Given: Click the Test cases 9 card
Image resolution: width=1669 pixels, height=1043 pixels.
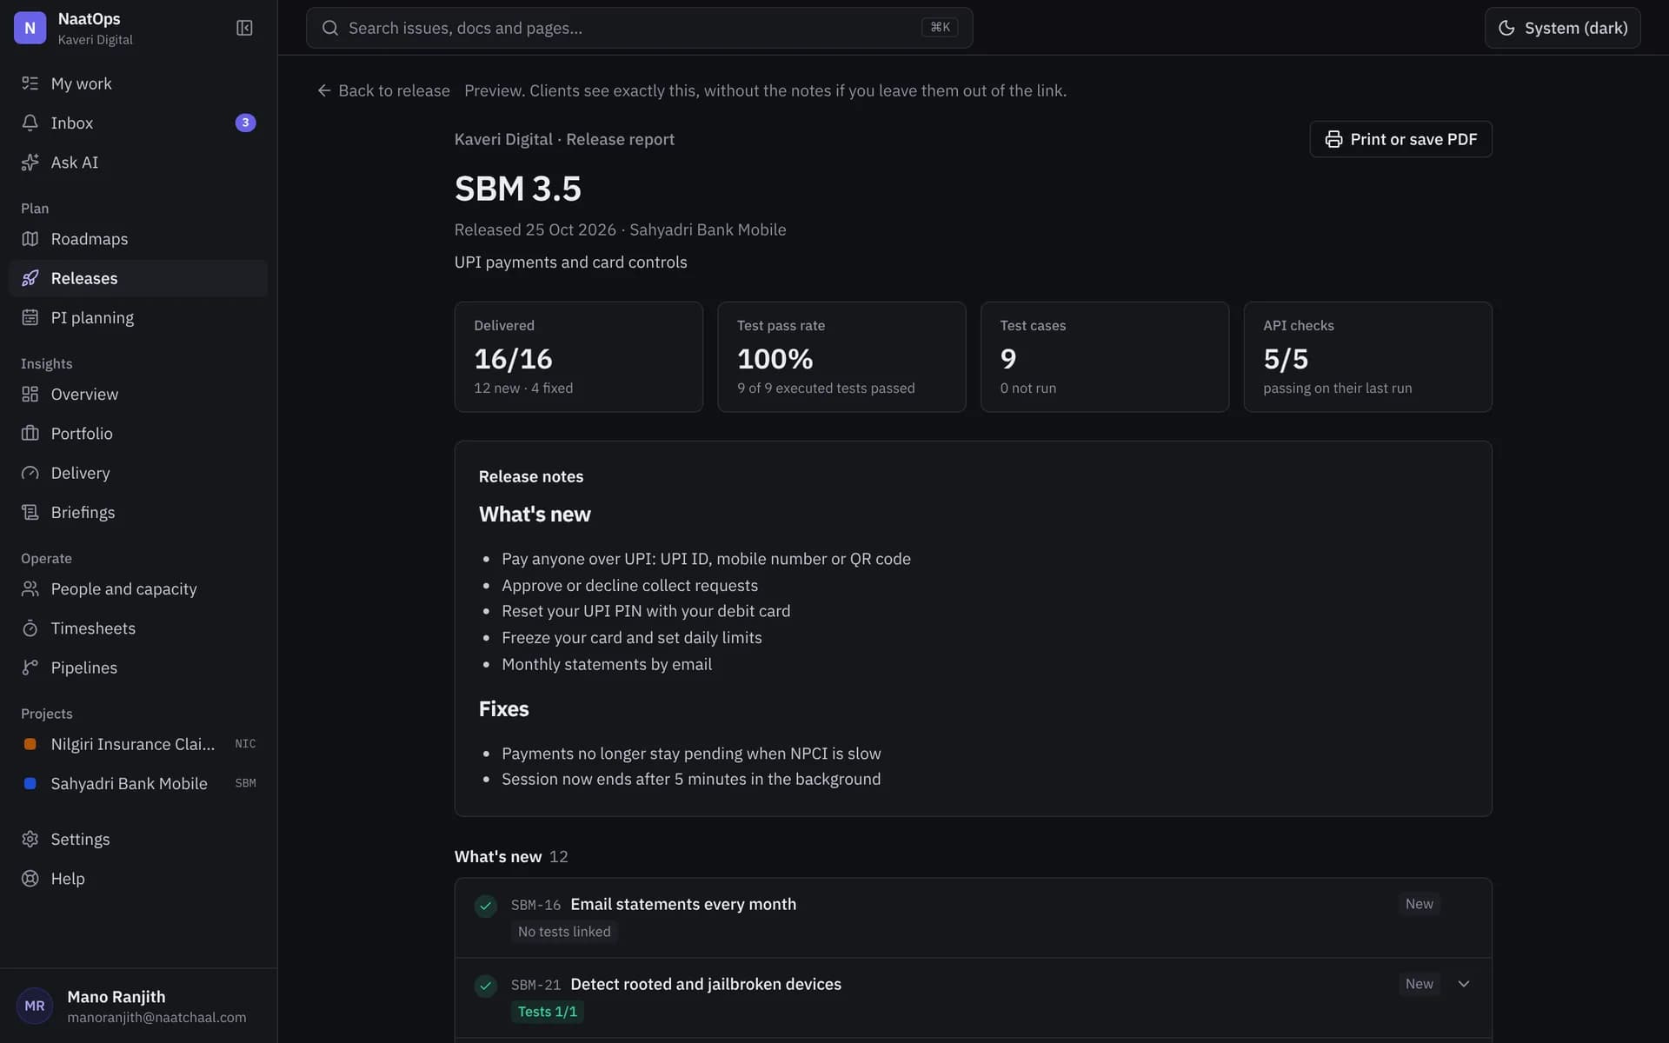Looking at the screenshot, I should pyautogui.click(x=1105, y=356).
